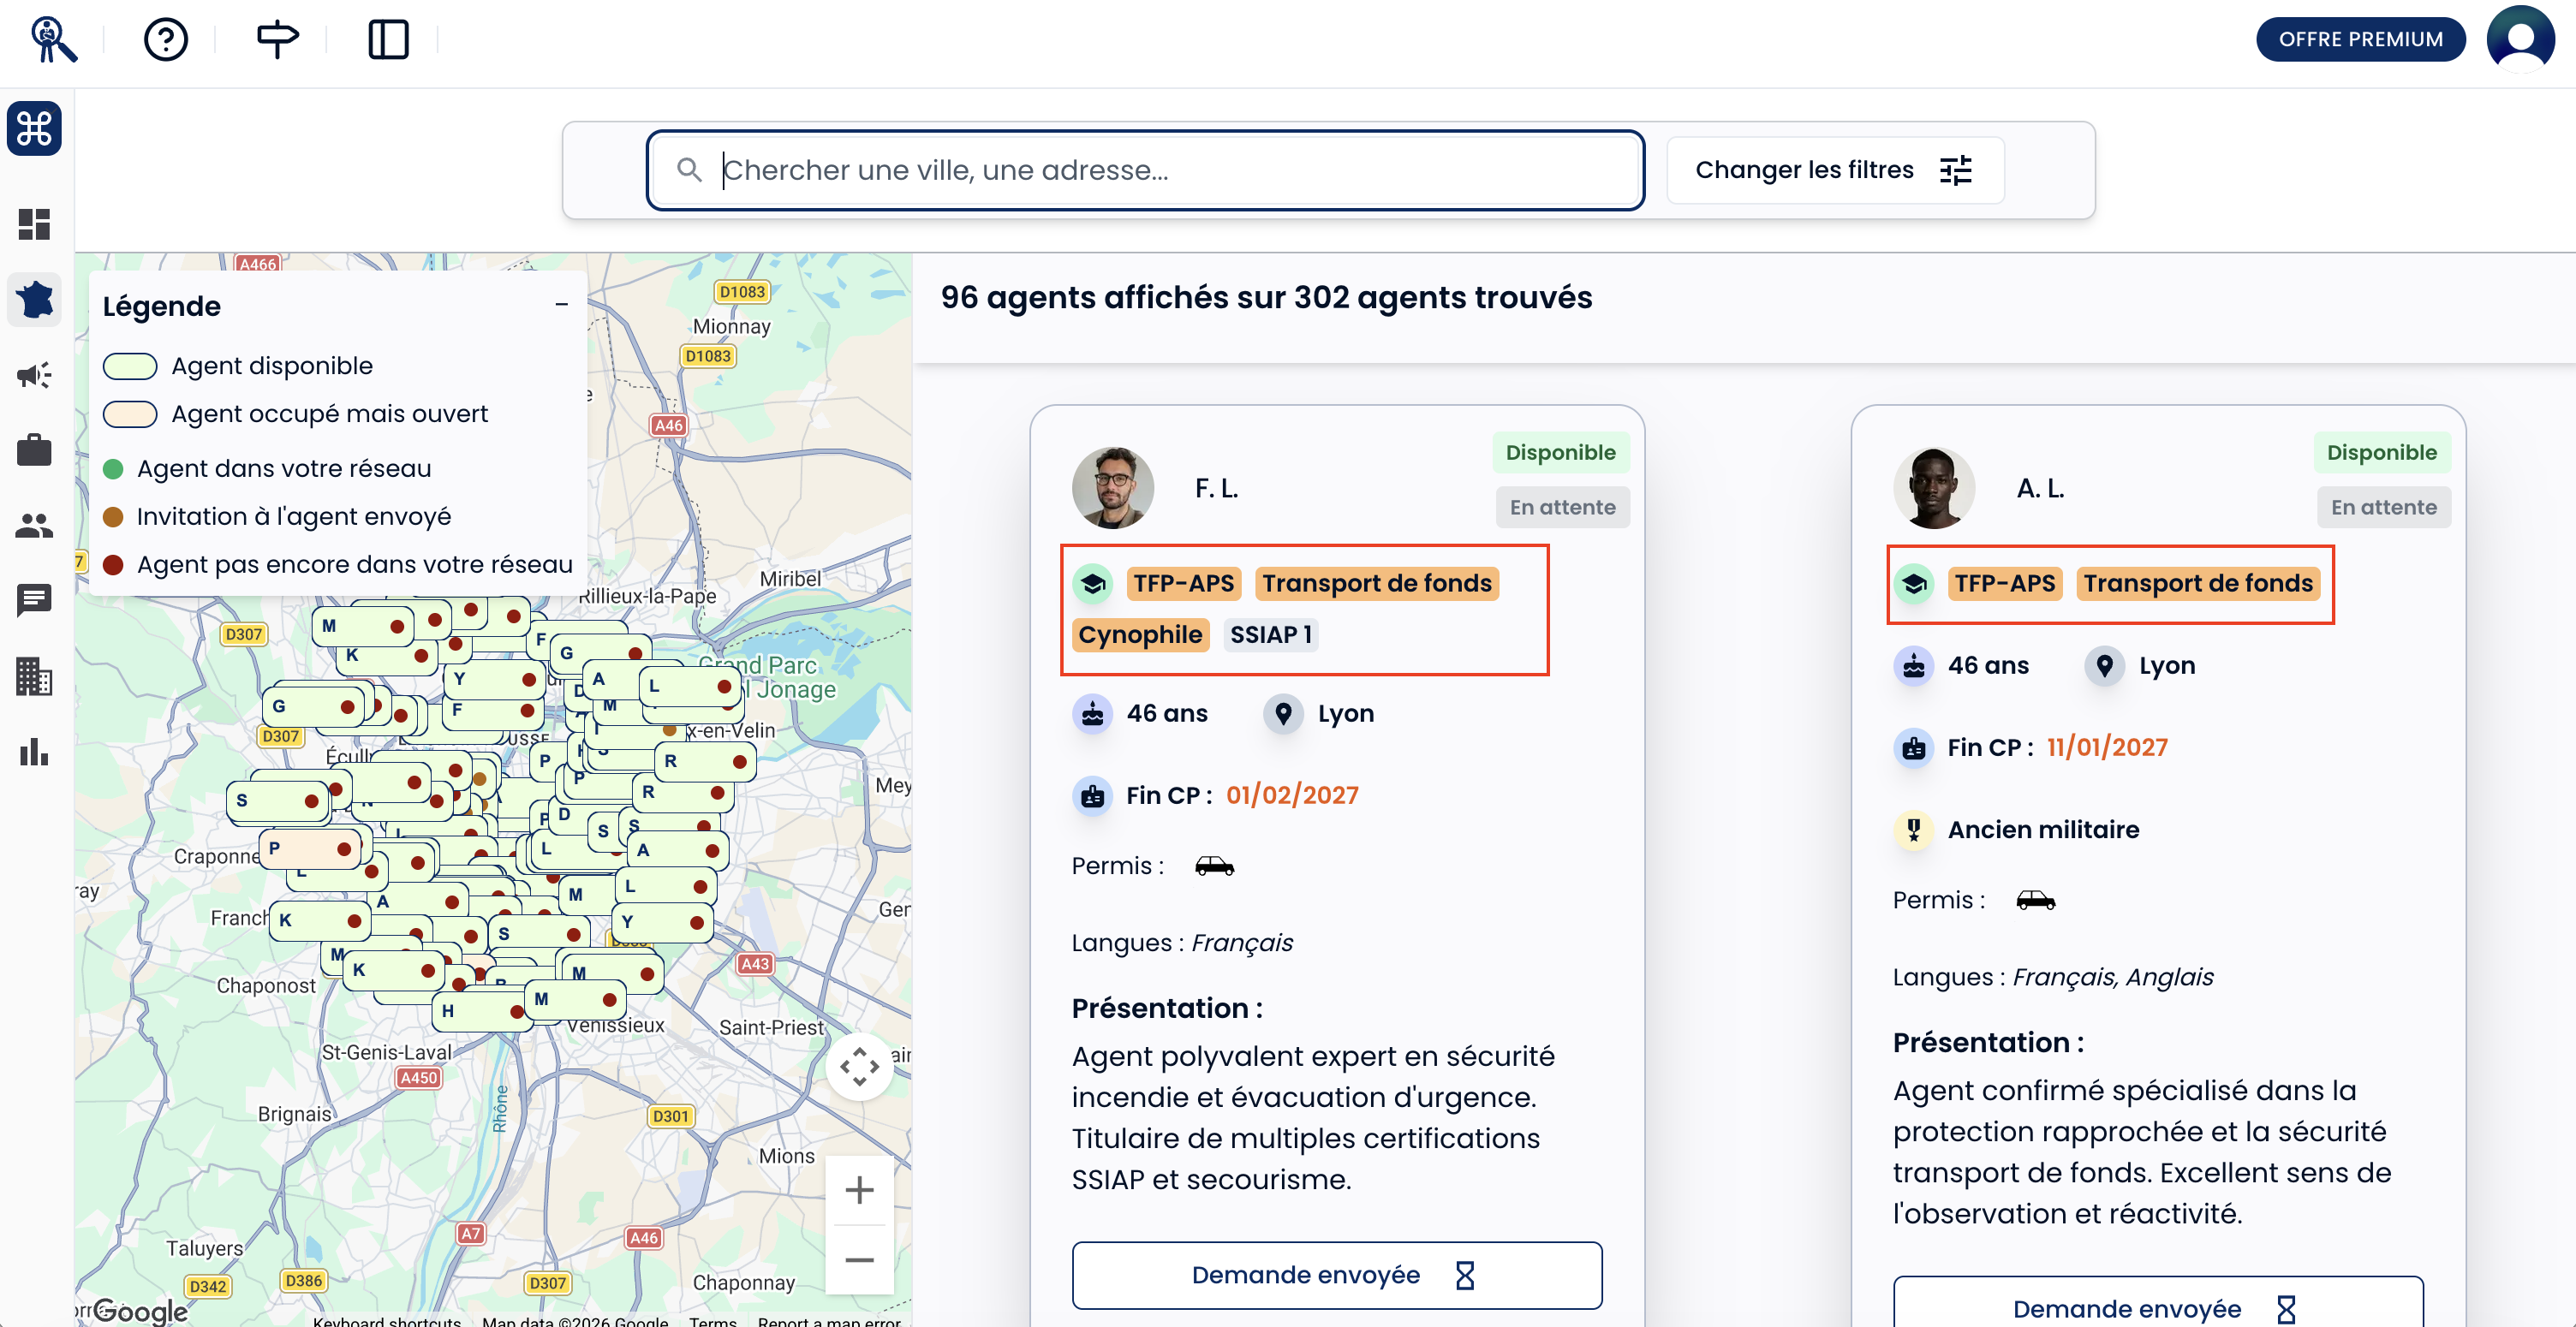Click the app logo with magnifier
The height and width of the screenshot is (1327, 2576).
coord(52,40)
